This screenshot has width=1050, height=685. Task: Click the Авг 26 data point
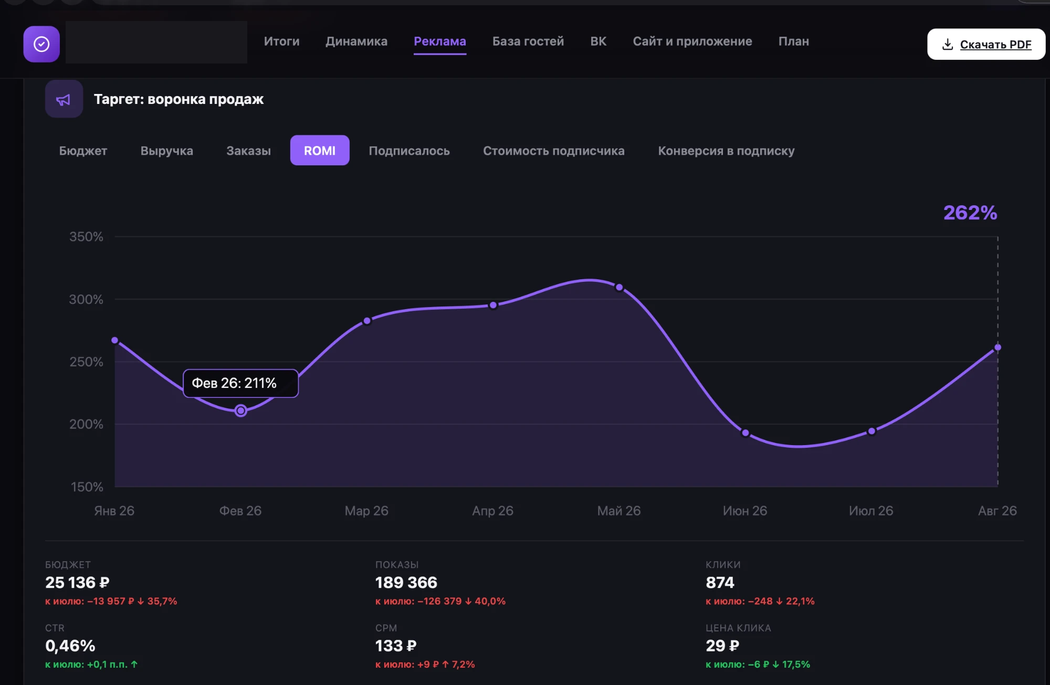pos(997,347)
